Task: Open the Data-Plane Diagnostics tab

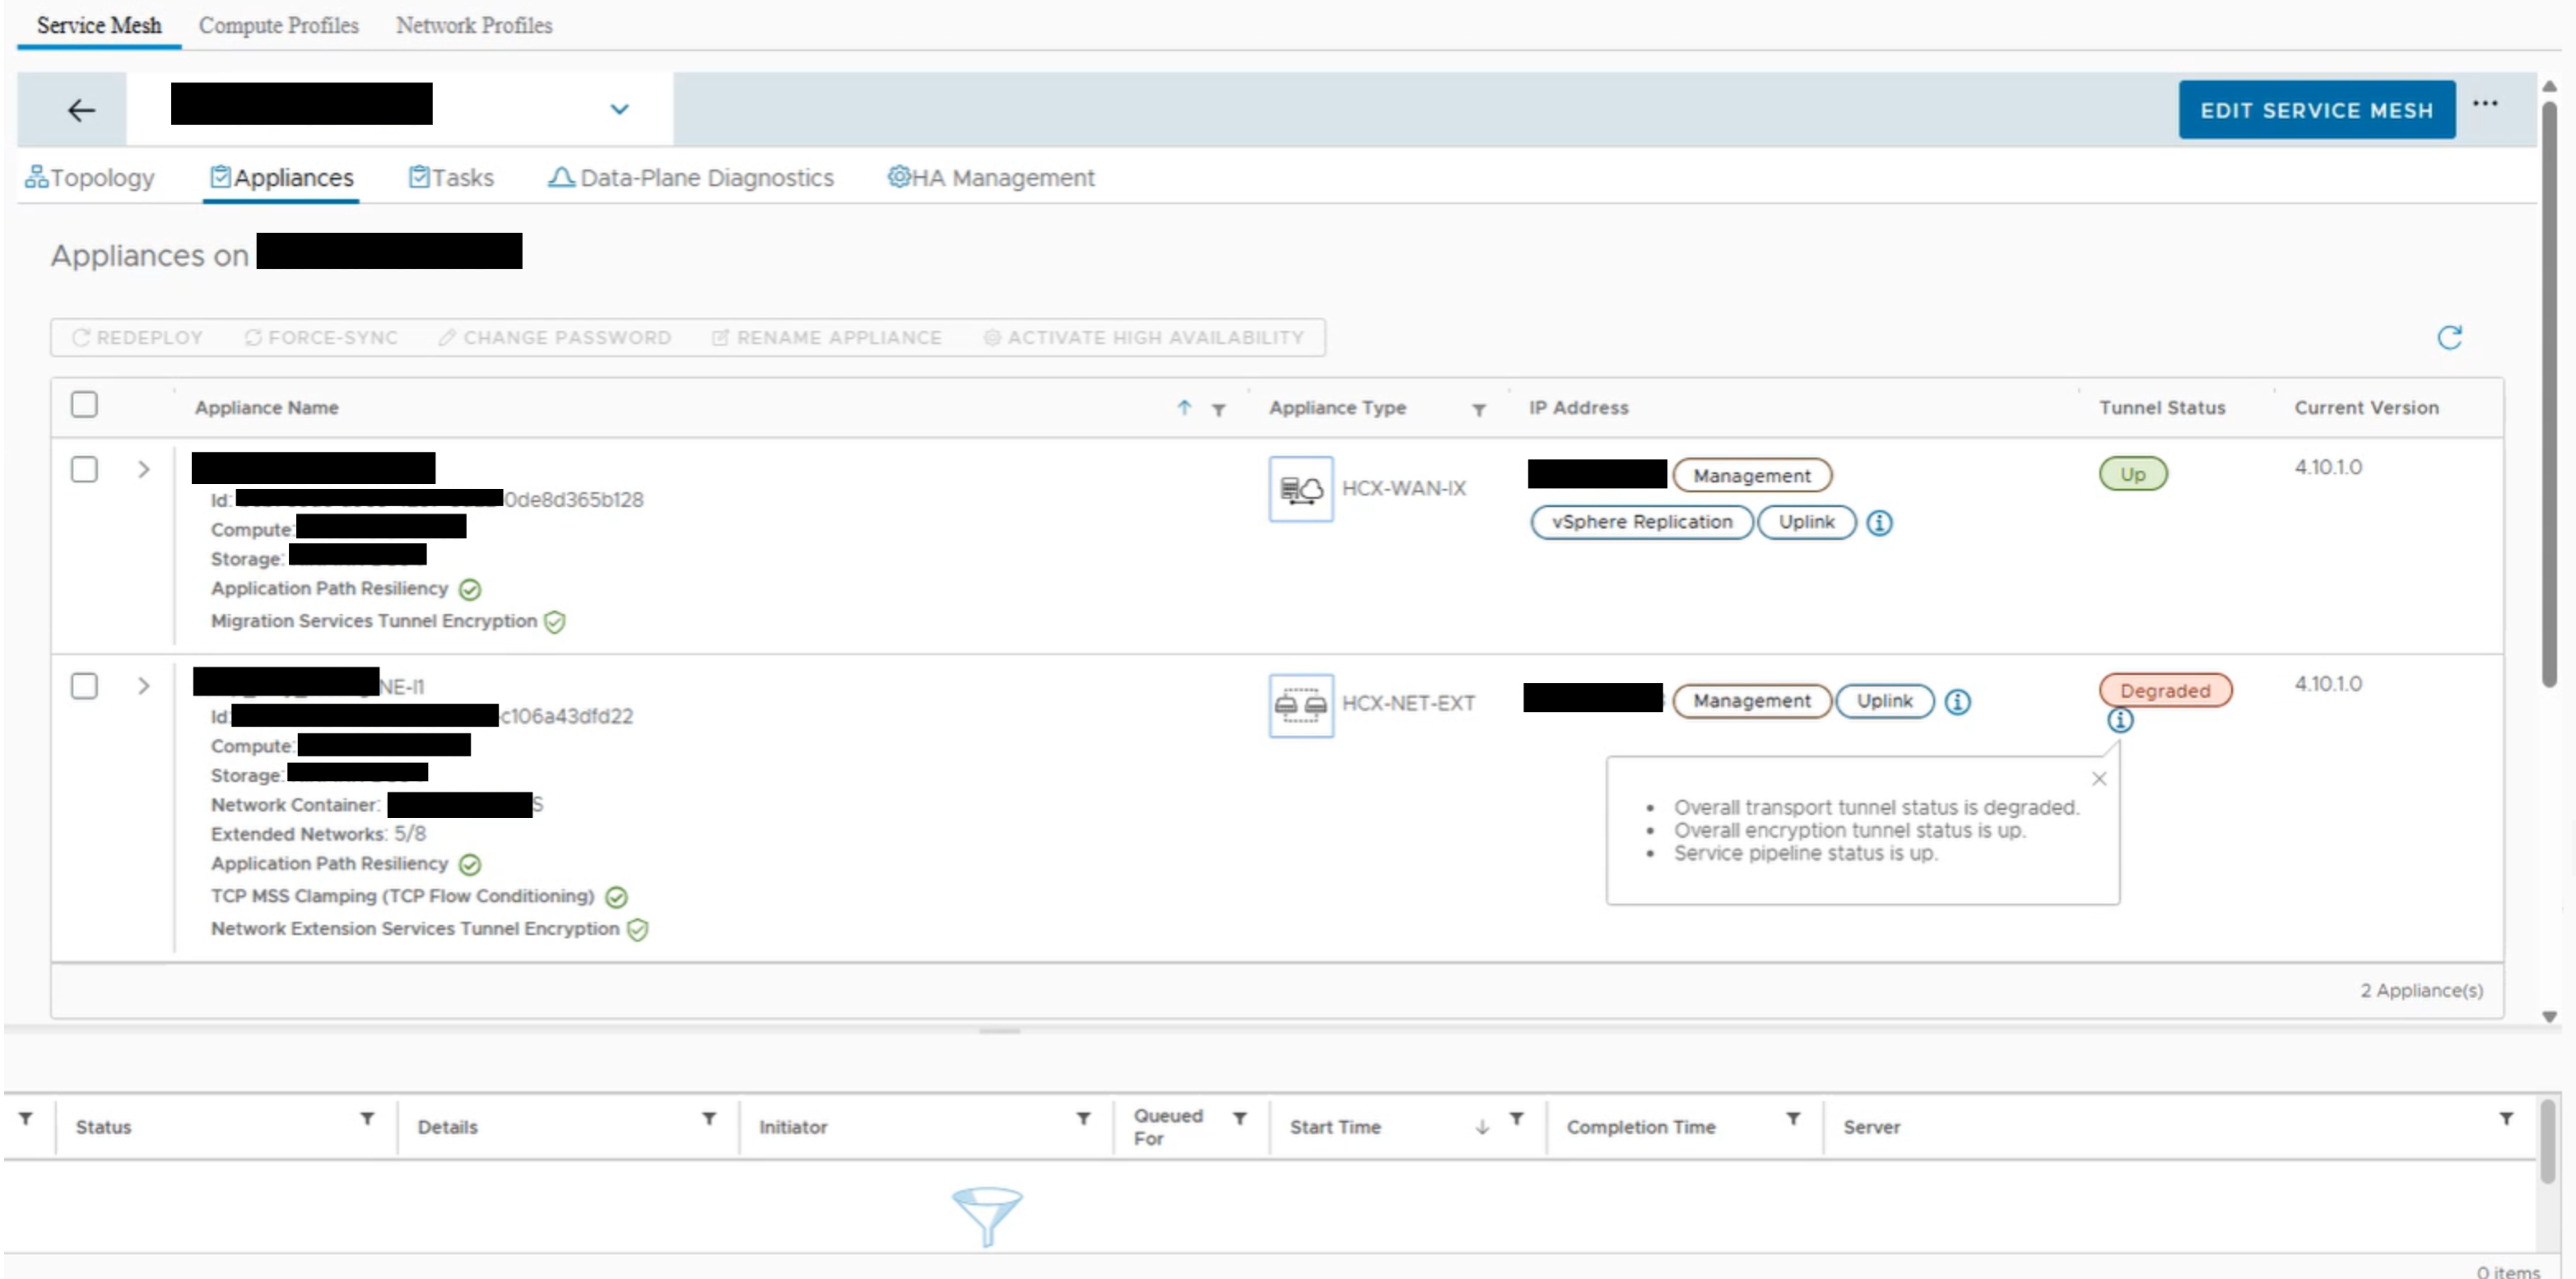Action: tap(691, 178)
